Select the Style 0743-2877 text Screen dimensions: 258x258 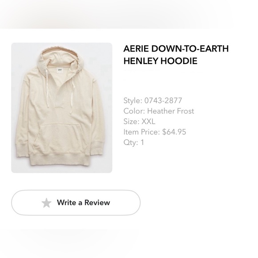153,101
